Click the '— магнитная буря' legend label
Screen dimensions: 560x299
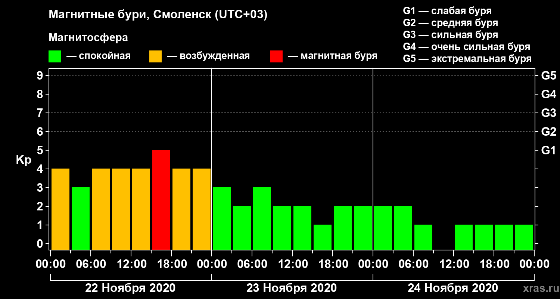[333, 56]
